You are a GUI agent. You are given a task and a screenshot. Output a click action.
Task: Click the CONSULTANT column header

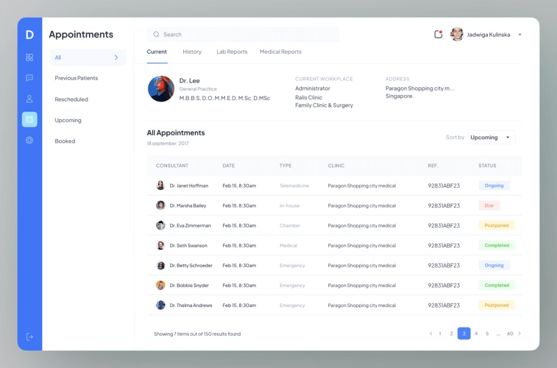pyautogui.click(x=172, y=166)
